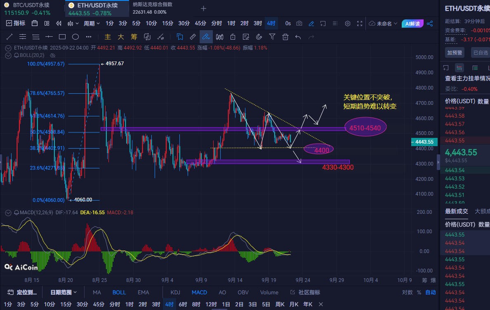Switch to 最新成交 recent trades tab
The height and width of the screenshot is (310, 490).
click(x=457, y=212)
